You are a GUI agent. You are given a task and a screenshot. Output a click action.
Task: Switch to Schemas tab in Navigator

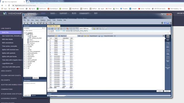click(x=35, y=78)
